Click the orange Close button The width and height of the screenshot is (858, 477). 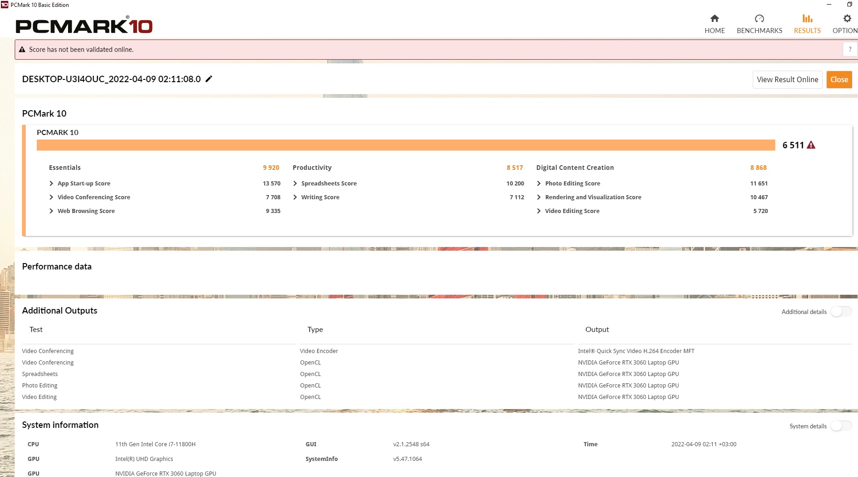point(839,79)
